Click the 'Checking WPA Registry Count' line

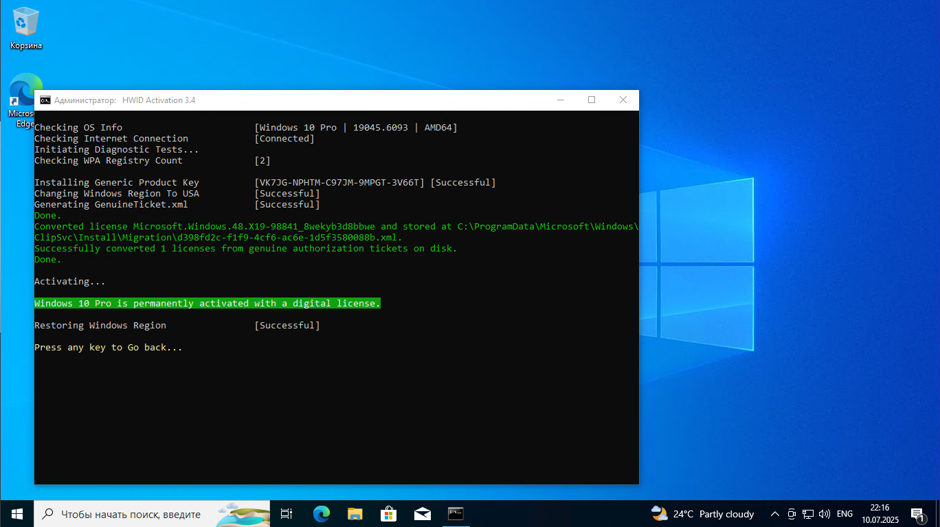coord(109,161)
